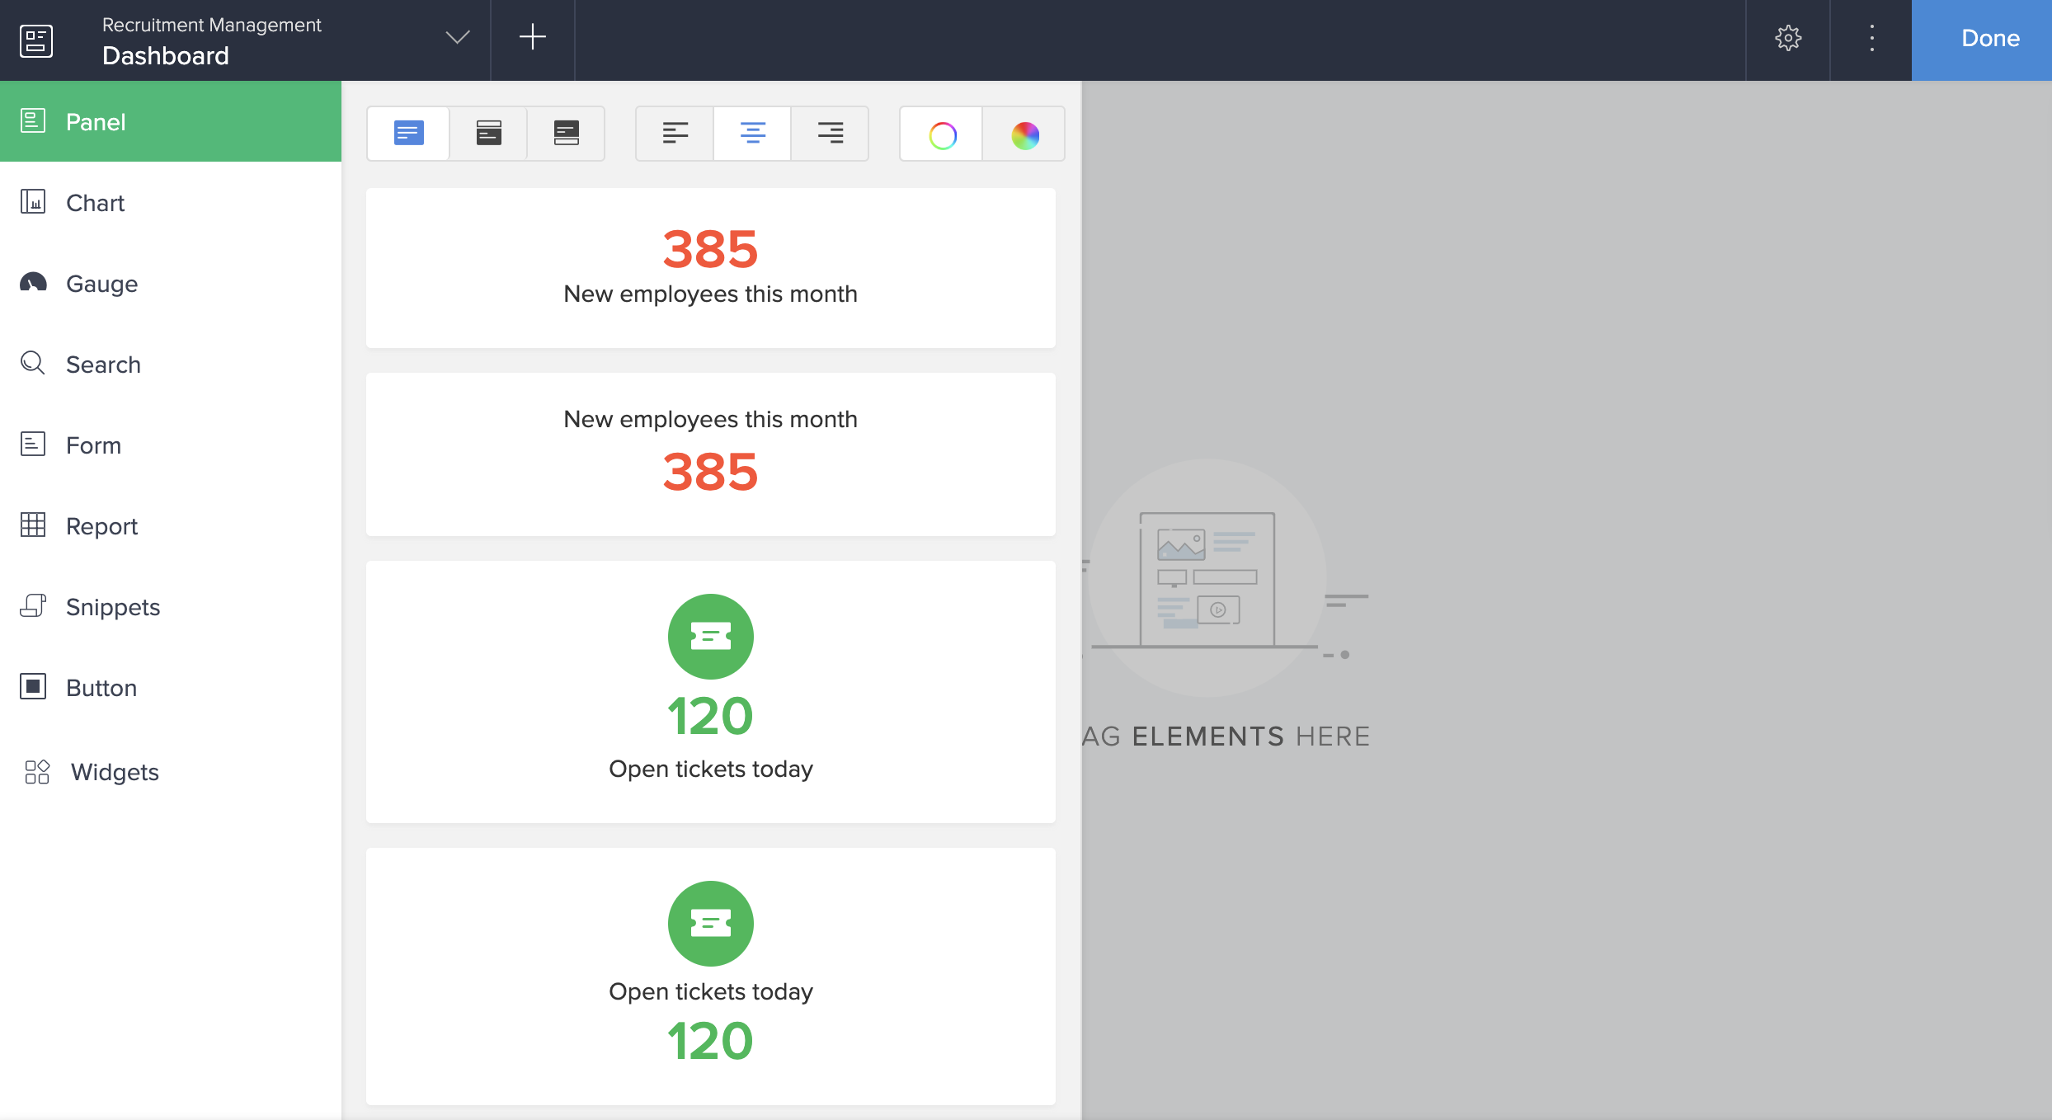Set panel alignment to right
This screenshot has width=2052, height=1120.
[830, 134]
